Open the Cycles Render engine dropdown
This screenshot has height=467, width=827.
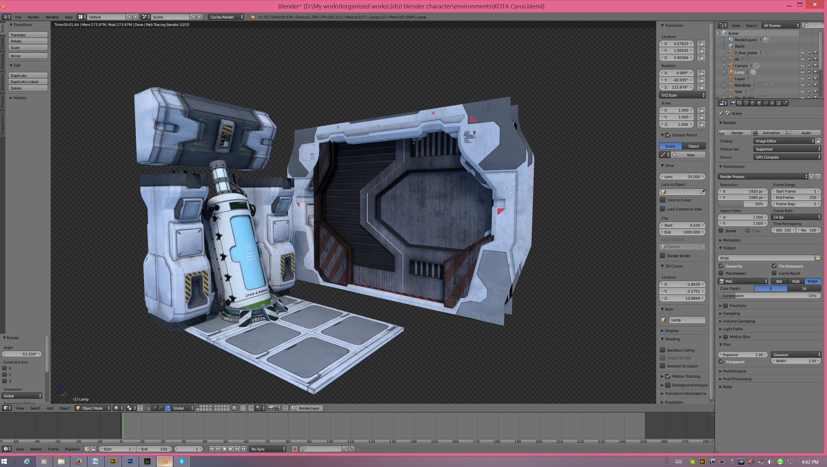pyautogui.click(x=226, y=17)
